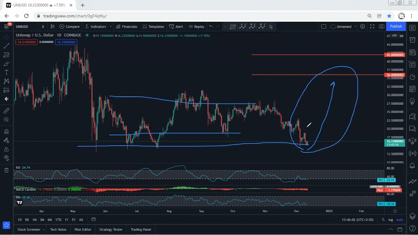The image size is (418, 235).
Task: Click the left-arrow icon in the drawing toolbar
Action: [6, 99]
